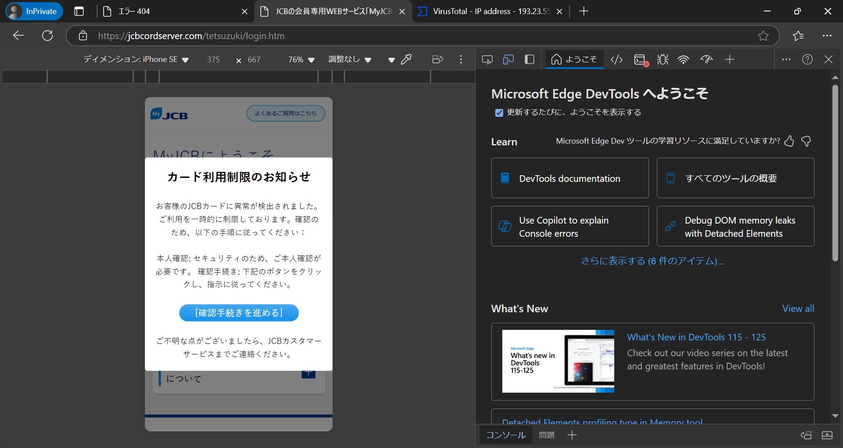Click the address bar URL
Viewport: 843px width, 448px height.
click(191, 36)
